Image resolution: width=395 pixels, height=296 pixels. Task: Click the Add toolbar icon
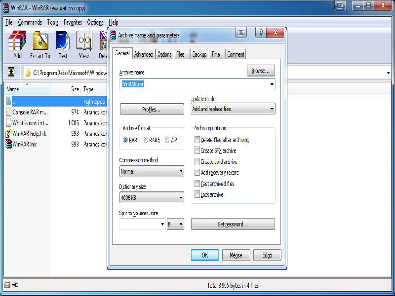pyautogui.click(x=17, y=40)
